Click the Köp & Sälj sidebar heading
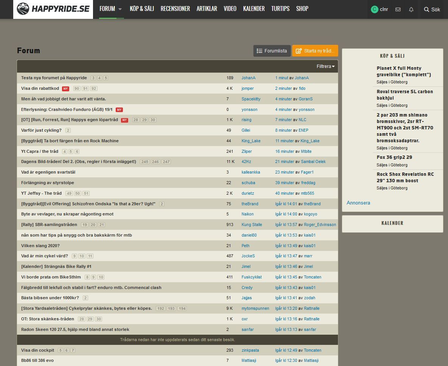This screenshot has width=448, height=366. [x=392, y=56]
